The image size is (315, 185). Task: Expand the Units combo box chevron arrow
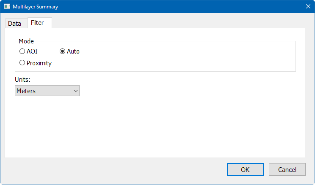point(75,91)
